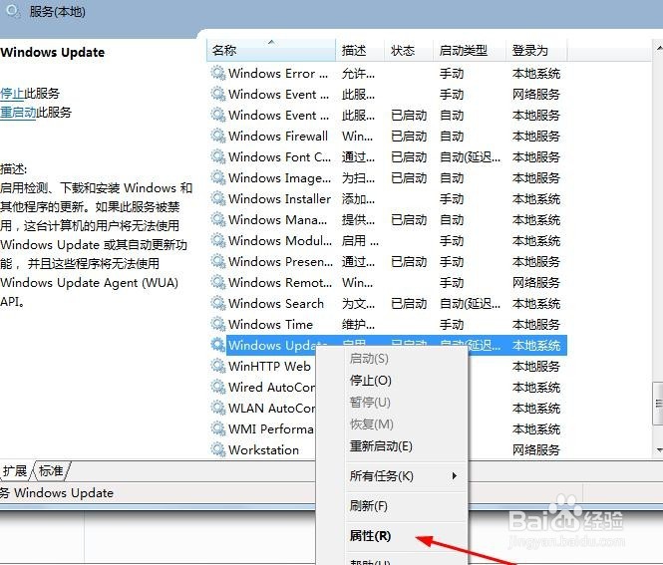
Task: Select the Windows Search service row
Action: pos(387,303)
